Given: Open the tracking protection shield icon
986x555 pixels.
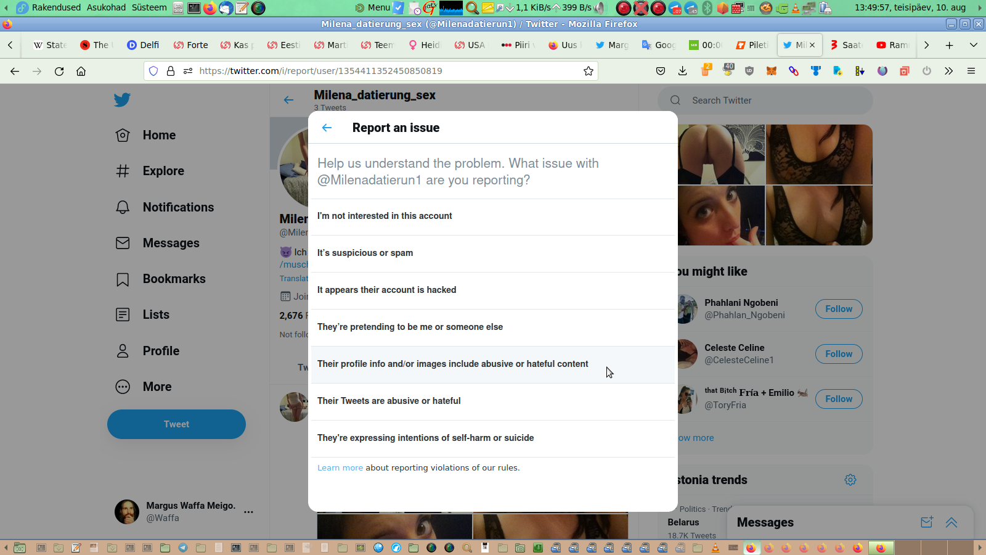Looking at the screenshot, I should click(153, 71).
